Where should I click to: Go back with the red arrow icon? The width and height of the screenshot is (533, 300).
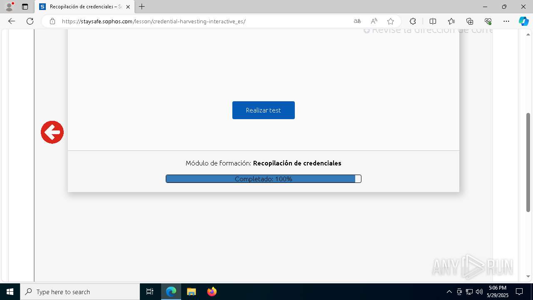(52, 132)
